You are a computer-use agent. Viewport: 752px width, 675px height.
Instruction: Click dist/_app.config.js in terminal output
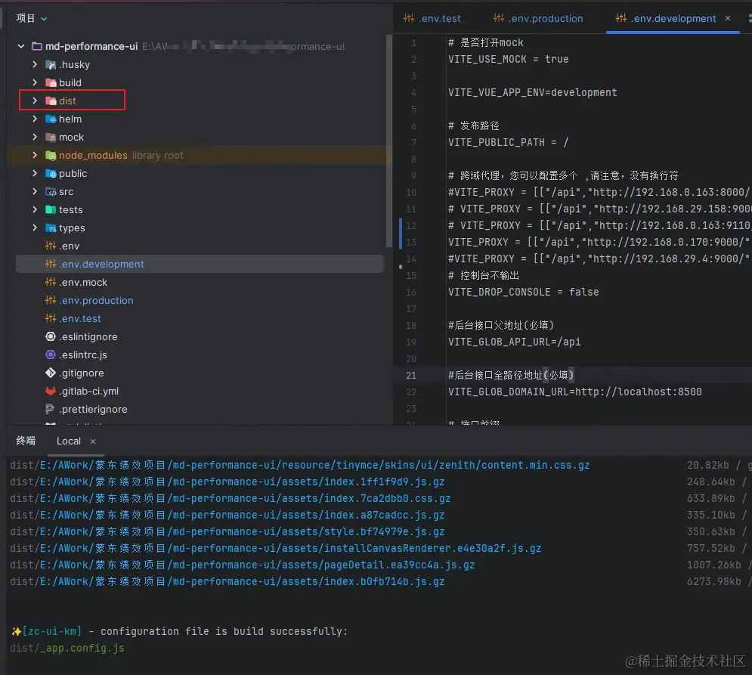(x=67, y=648)
